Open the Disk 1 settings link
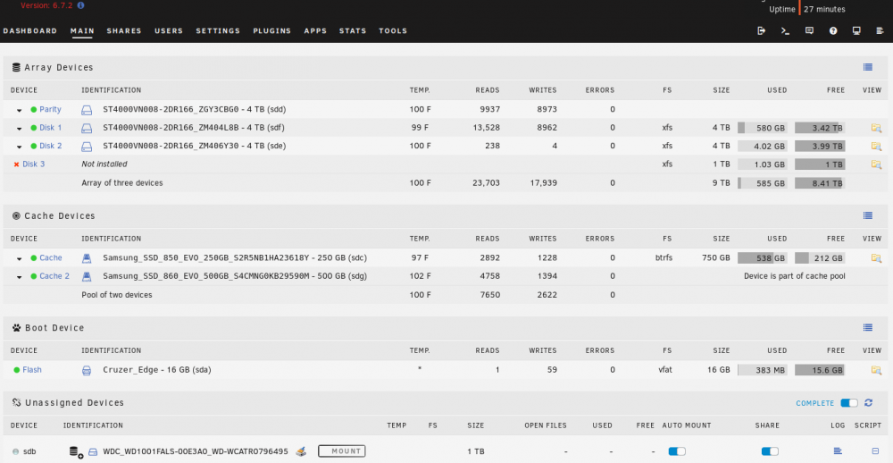The height and width of the screenshot is (463, 893). point(51,128)
